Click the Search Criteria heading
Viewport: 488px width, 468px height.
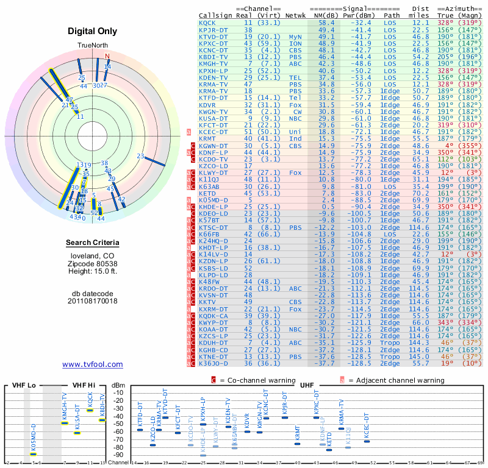pyautogui.click(x=93, y=243)
